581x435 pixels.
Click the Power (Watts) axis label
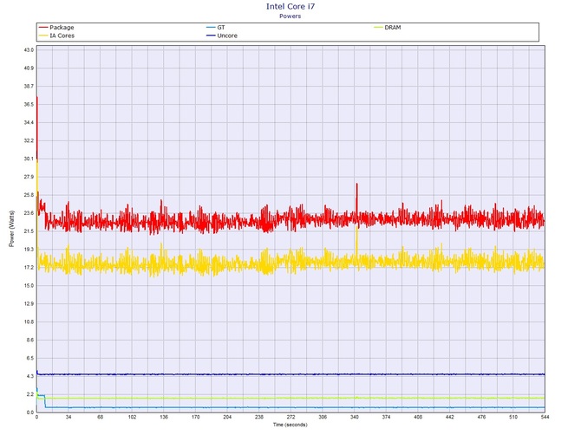coord(11,229)
